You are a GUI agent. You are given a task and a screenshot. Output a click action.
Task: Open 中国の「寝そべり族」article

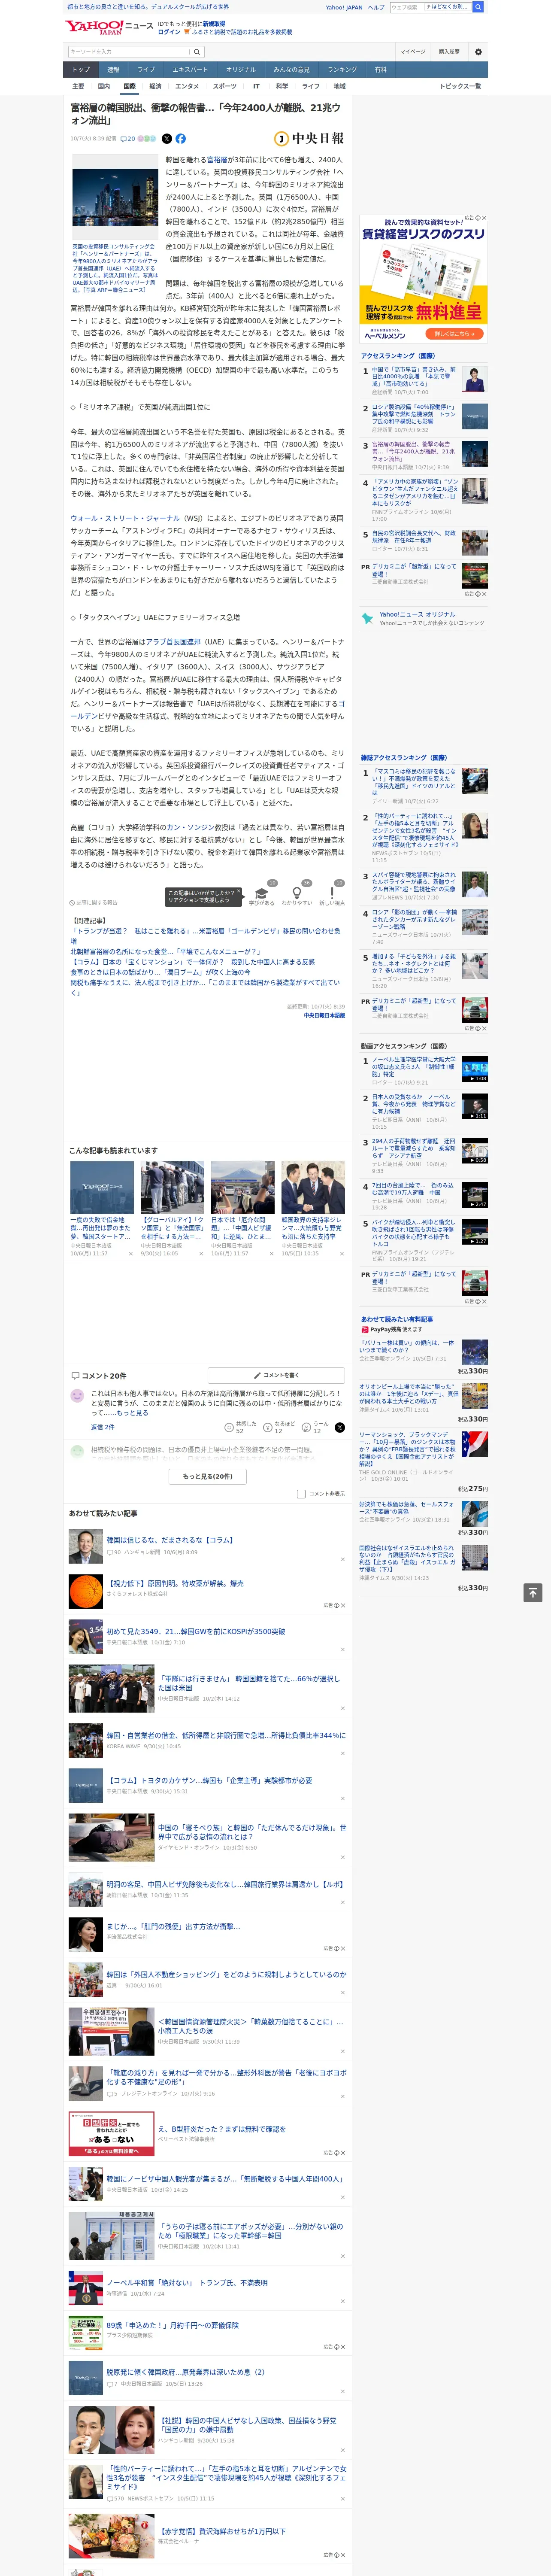[x=252, y=1832]
